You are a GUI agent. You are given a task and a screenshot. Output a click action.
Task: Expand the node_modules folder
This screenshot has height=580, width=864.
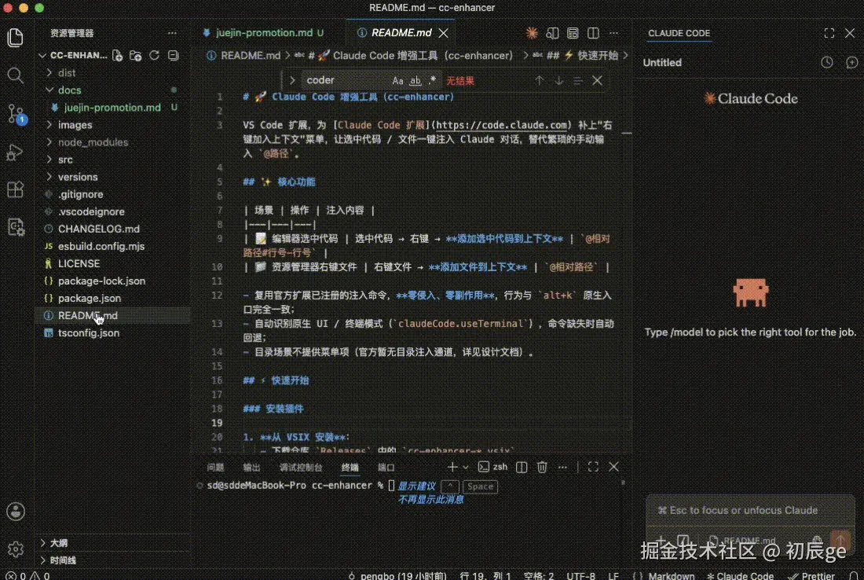coord(93,142)
